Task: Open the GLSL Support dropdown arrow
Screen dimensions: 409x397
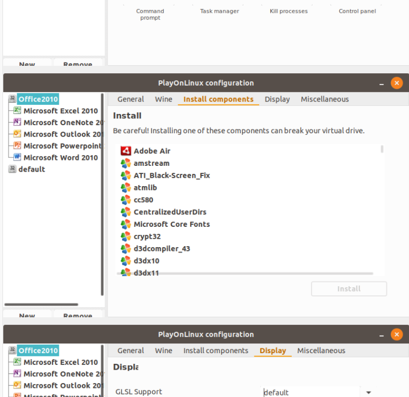Action: coord(368,392)
